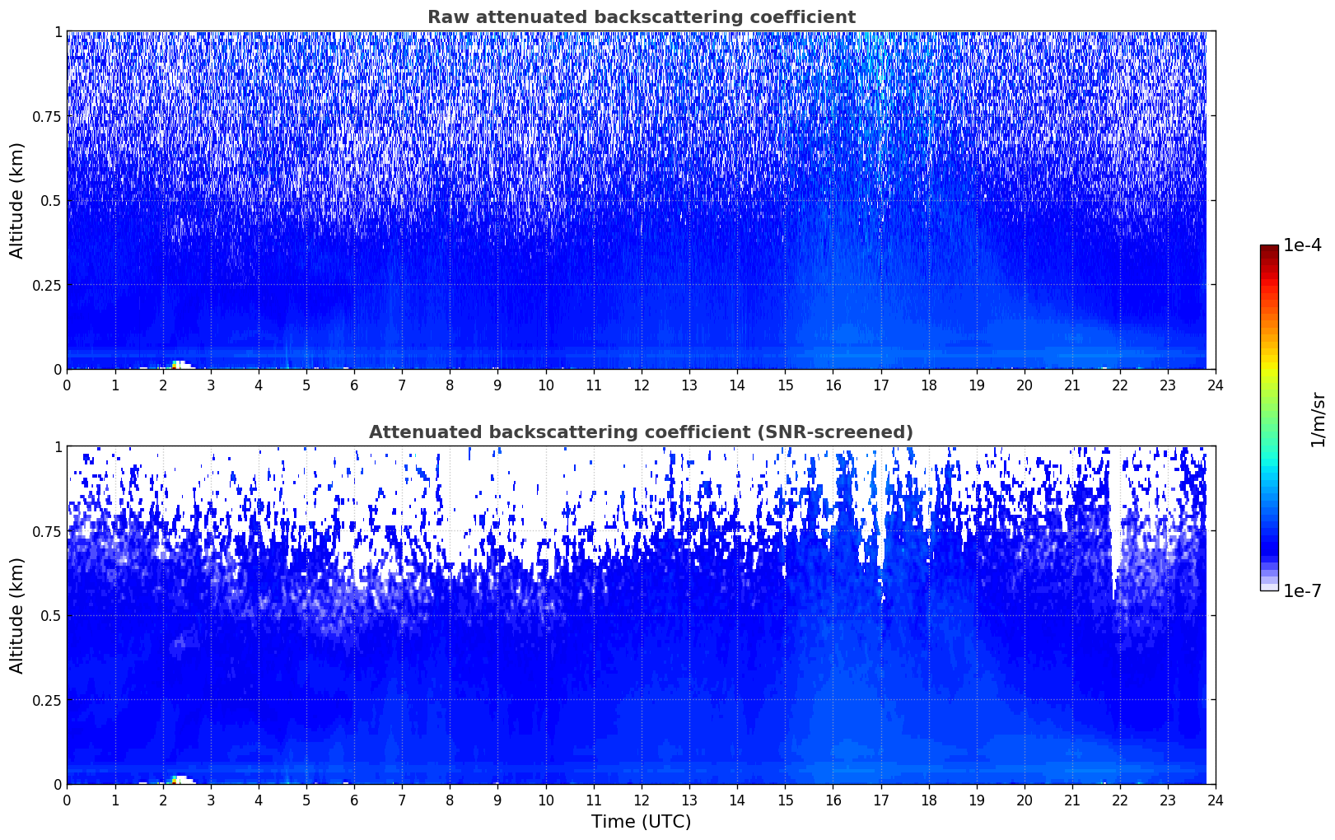Click hour 6 tick on upper plot's axis
The height and width of the screenshot is (840, 1335).
click(354, 385)
